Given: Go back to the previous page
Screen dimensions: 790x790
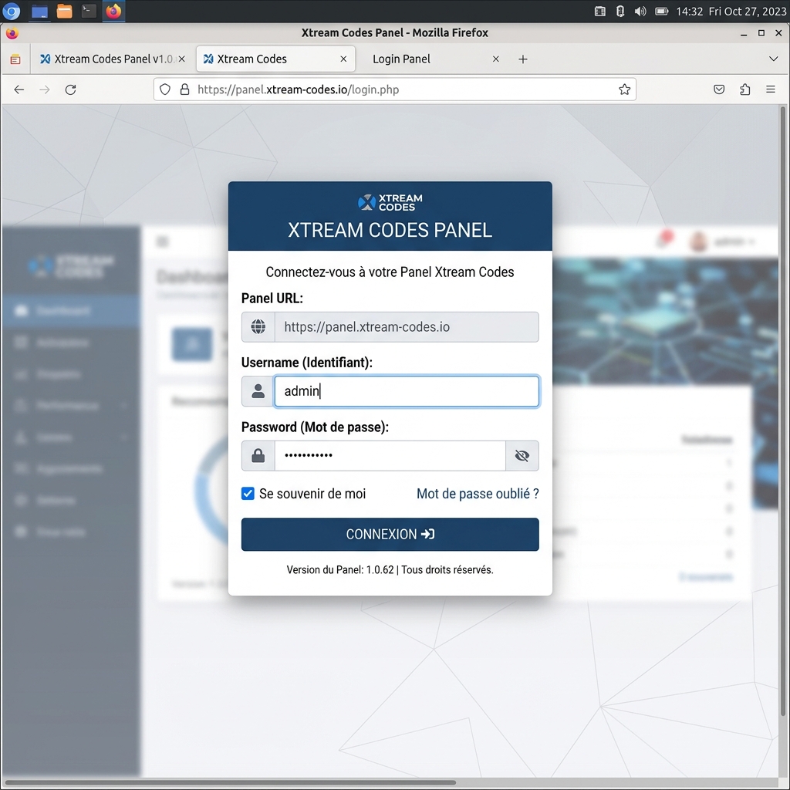Looking at the screenshot, I should 19,89.
